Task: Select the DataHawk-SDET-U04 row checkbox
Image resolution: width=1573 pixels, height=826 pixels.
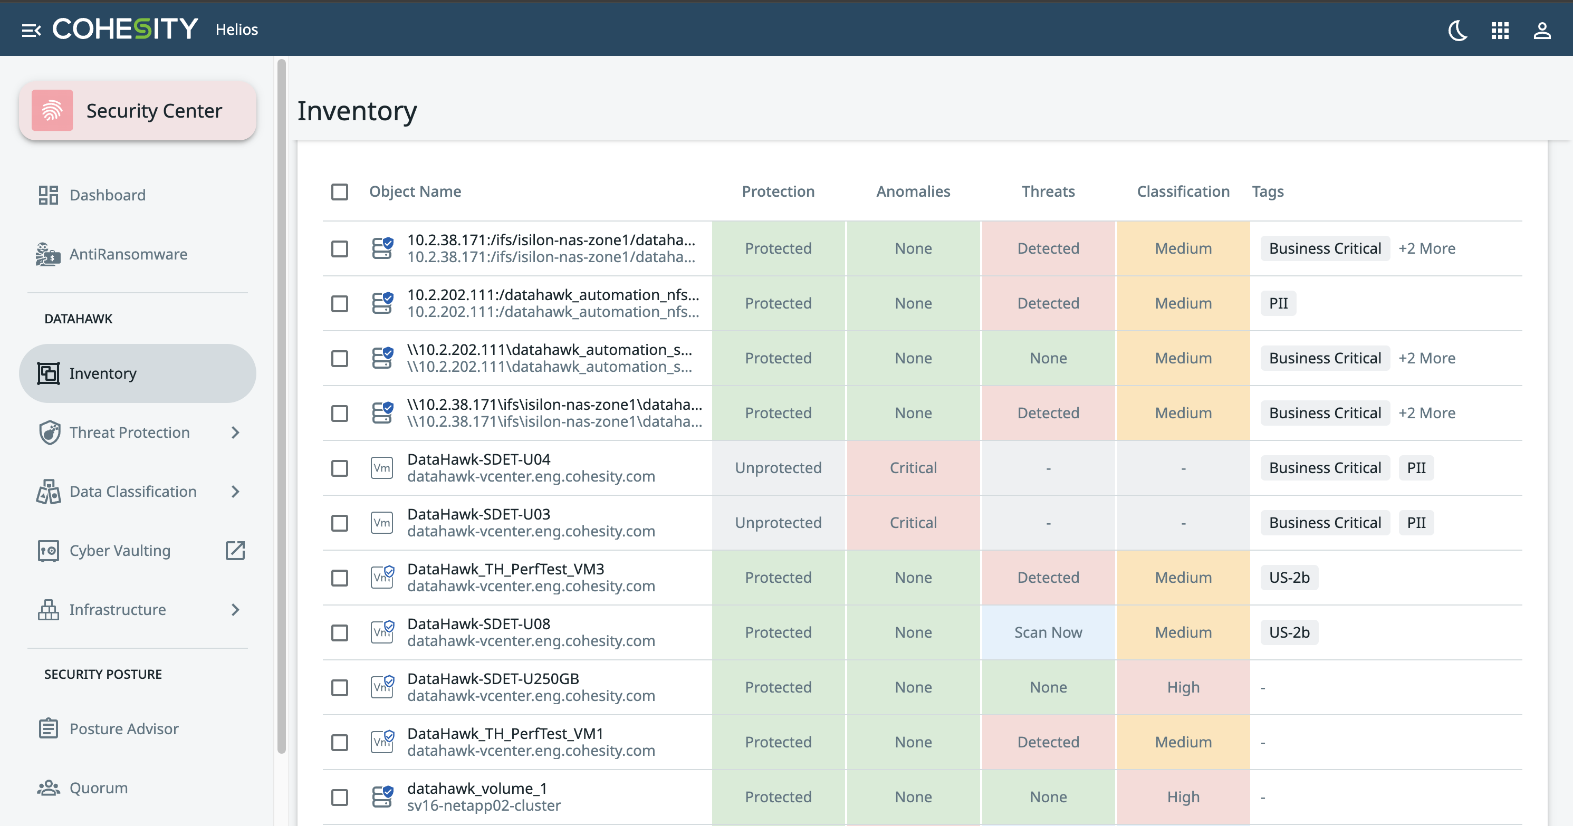Action: click(340, 468)
